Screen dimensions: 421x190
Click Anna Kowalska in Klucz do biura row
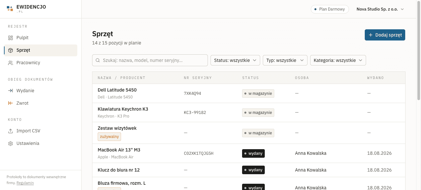tap(310, 170)
